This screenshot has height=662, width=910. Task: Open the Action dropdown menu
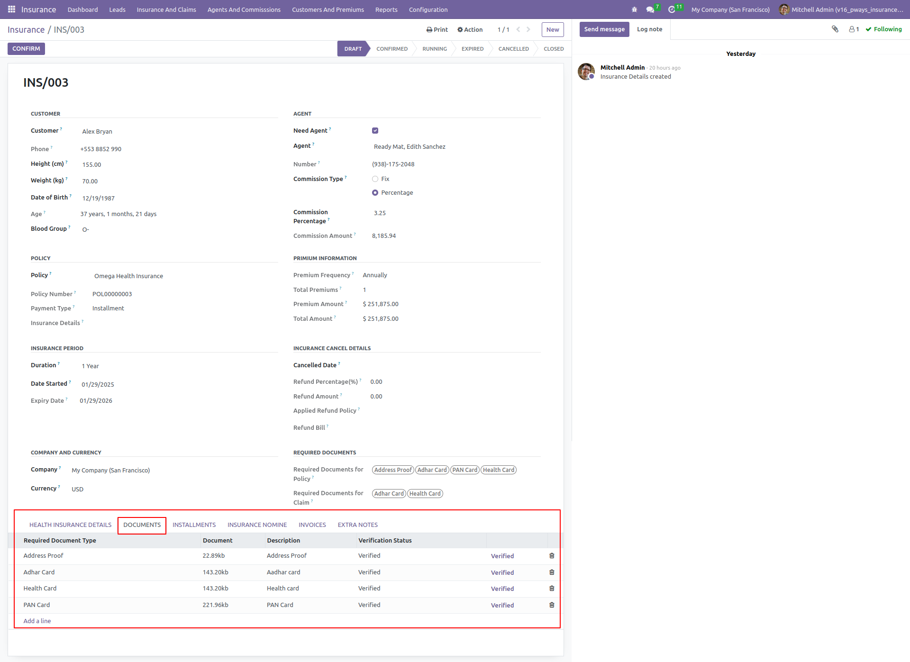(x=470, y=29)
